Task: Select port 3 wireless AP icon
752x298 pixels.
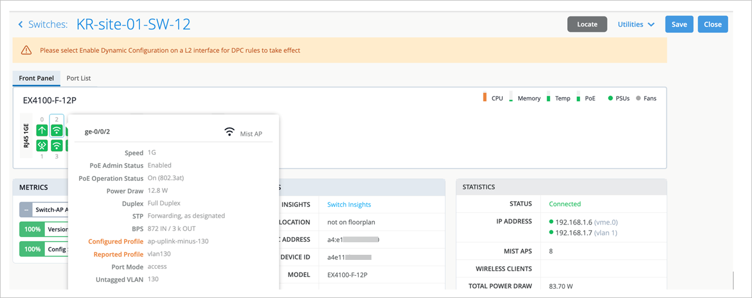Action: click(x=56, y=146)
